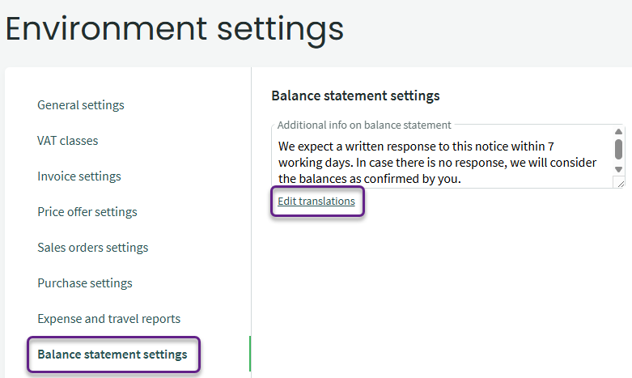Open Purchase settings section

[x=85, y=283]
